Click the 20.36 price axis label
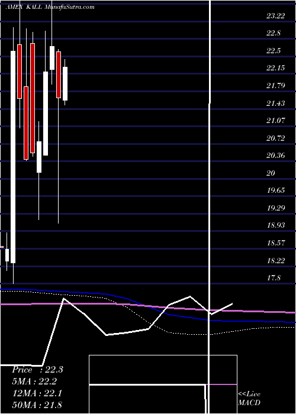The height and width of the screenshot is (414, 296). point(275,156)
